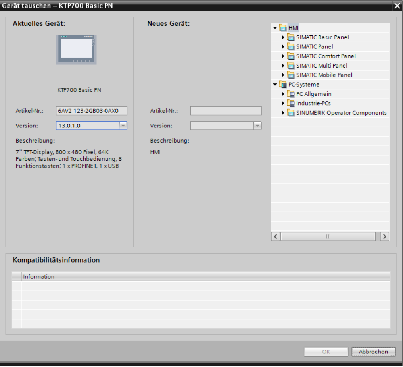
Task: Click the KTP700 Basic PN device name
Action: pos(79,90)
